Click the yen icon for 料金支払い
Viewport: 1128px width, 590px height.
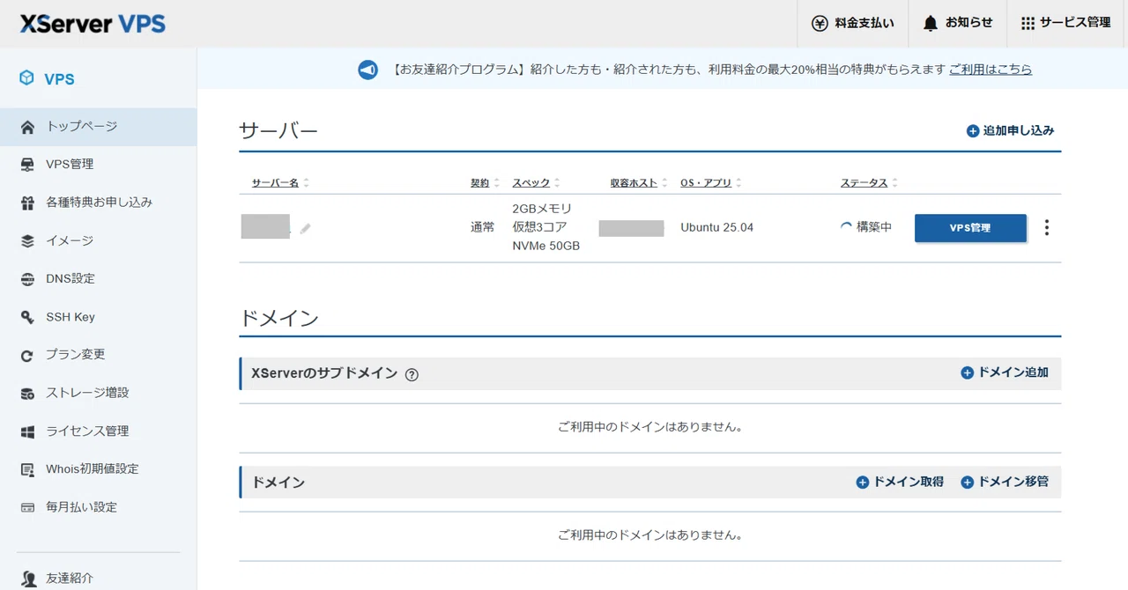[x=820, y=24]
